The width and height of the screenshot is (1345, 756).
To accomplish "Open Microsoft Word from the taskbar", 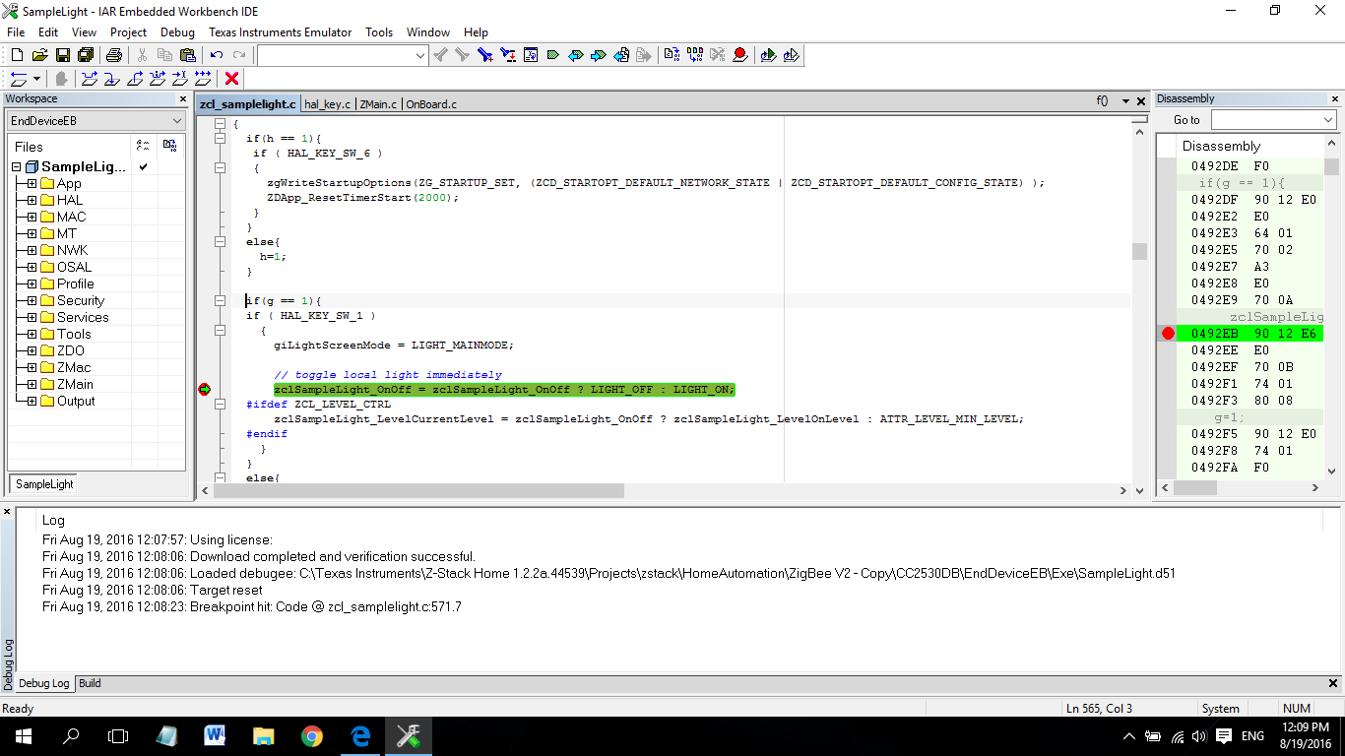I will (x=215, y=736).
